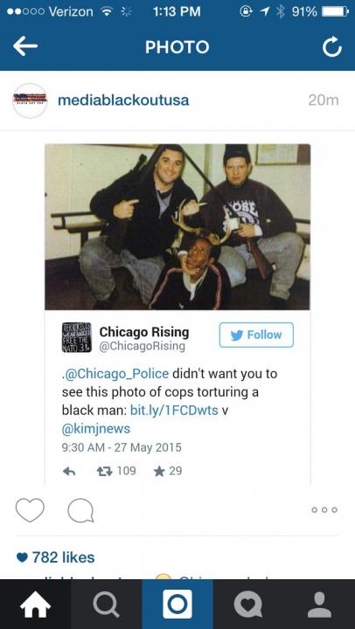355x629 pixels.
Task: Open Camera tab in bottom bar
Action: click(x=177, y=605)
